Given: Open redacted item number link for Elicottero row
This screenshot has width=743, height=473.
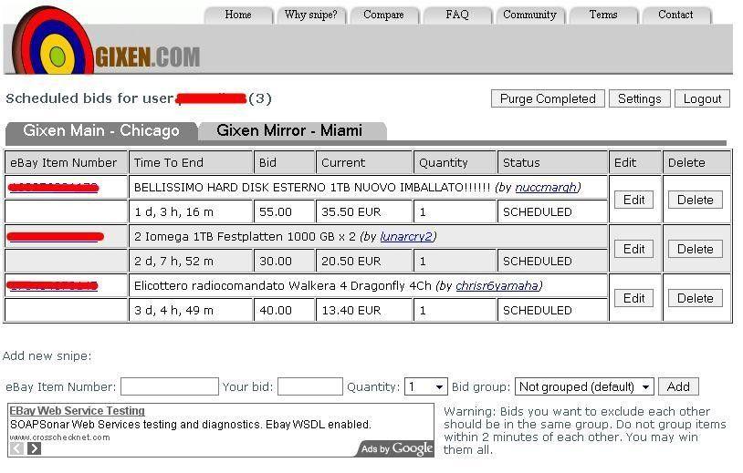Looking at the screenshot, I should coord(52,285).
